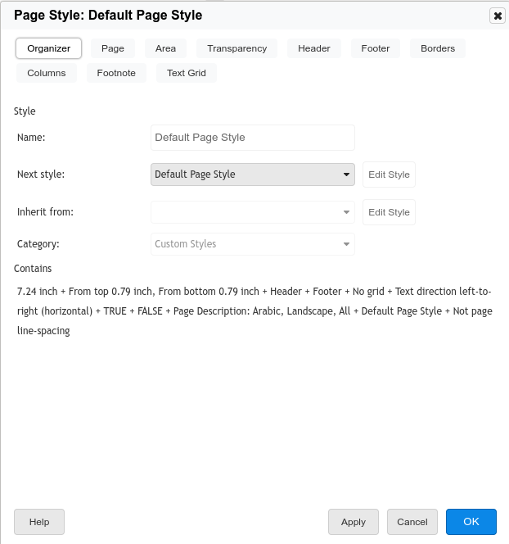Image resolution: width=509 pixels, height=544 pixels.
Task: Switch to the Text Grid tab
Action: 187,73
